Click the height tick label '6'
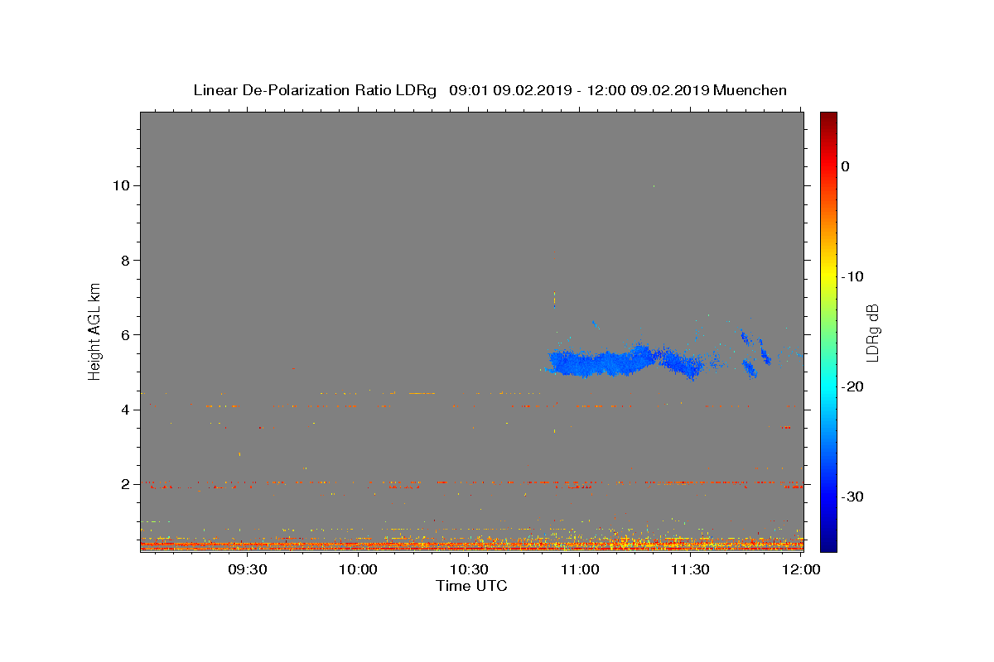Viewport: 994px width, 662px height. coord(126,335)
